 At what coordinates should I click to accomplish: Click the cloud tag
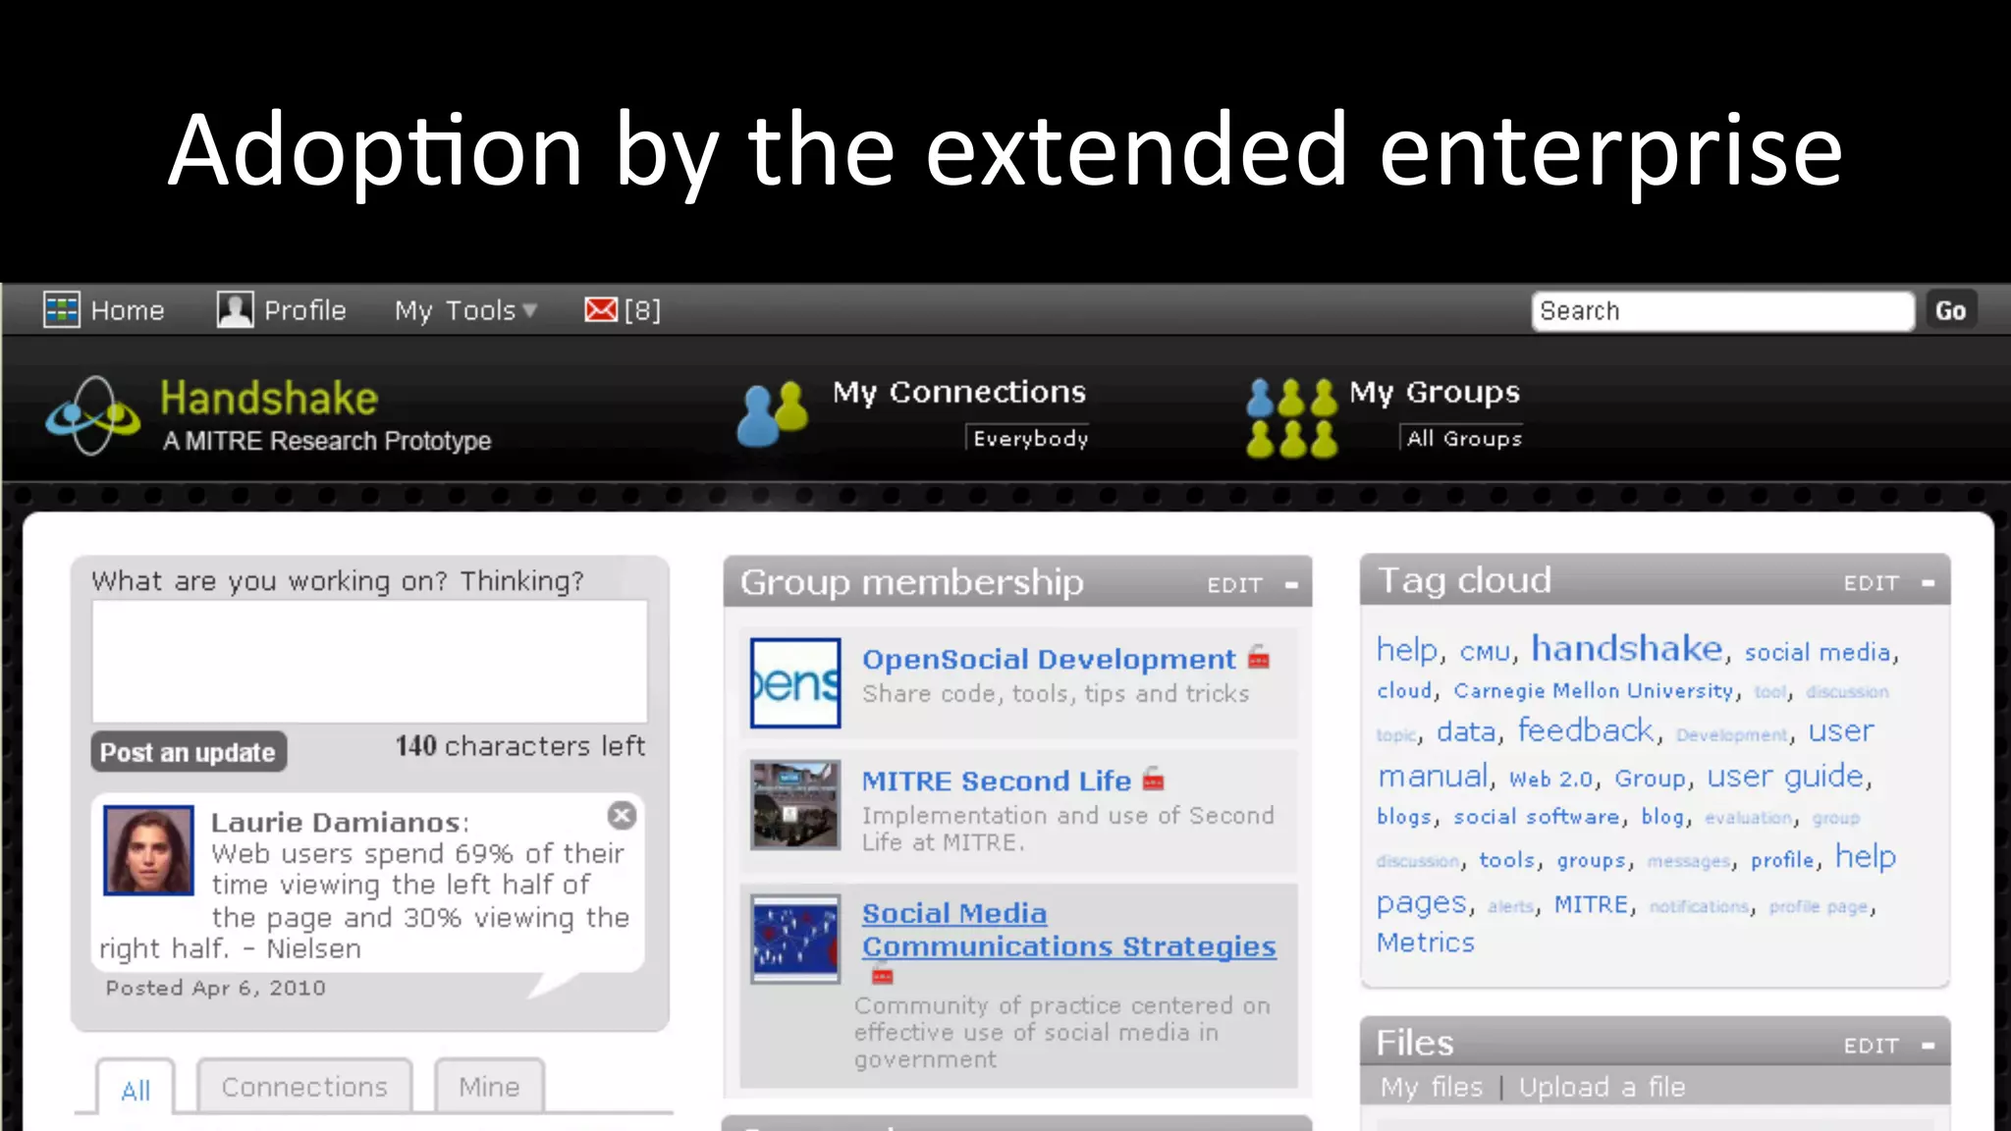click(x=1405, y=691)
